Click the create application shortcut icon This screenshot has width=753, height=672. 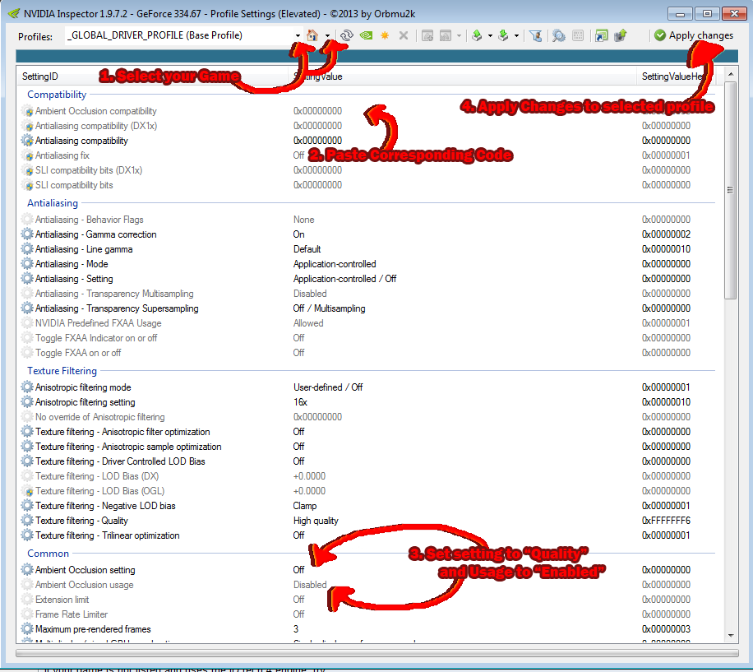pos(601,35)
